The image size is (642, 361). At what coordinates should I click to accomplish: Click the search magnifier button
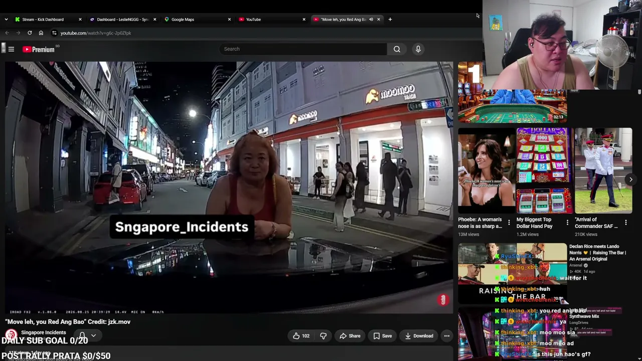(x=397, y=49)
